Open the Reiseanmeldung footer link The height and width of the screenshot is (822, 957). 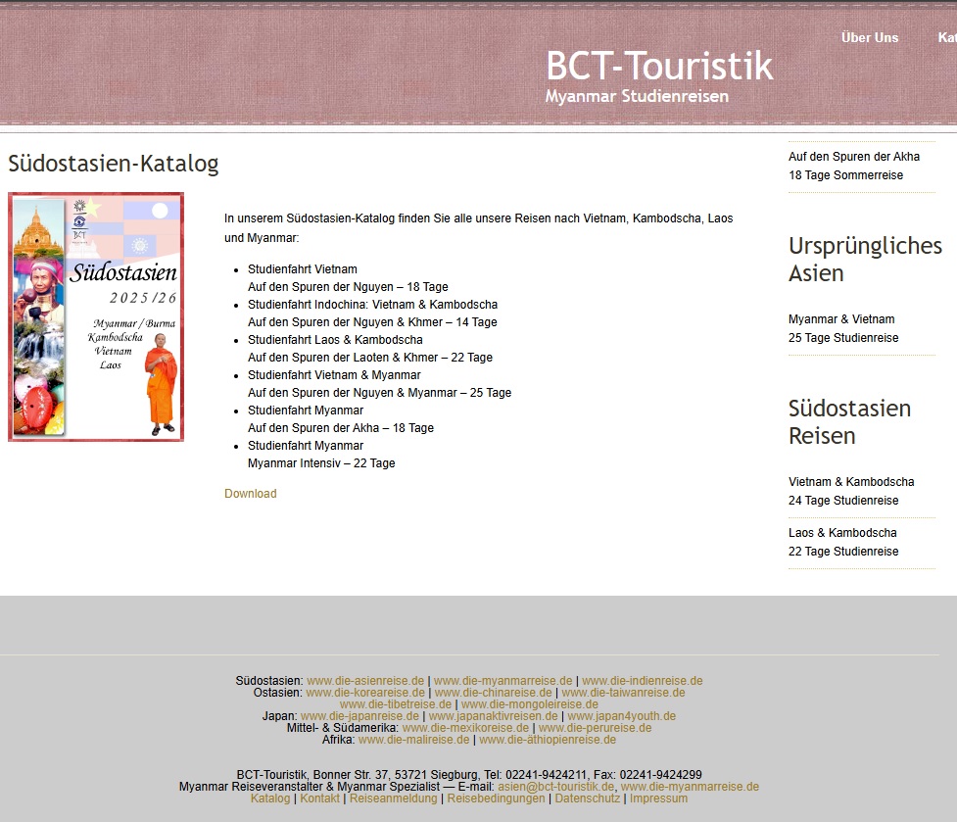tap(393, 798)
